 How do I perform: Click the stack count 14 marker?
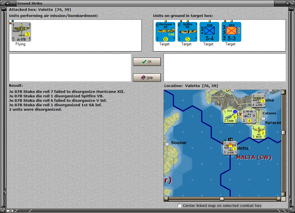(x=230, y=140)
